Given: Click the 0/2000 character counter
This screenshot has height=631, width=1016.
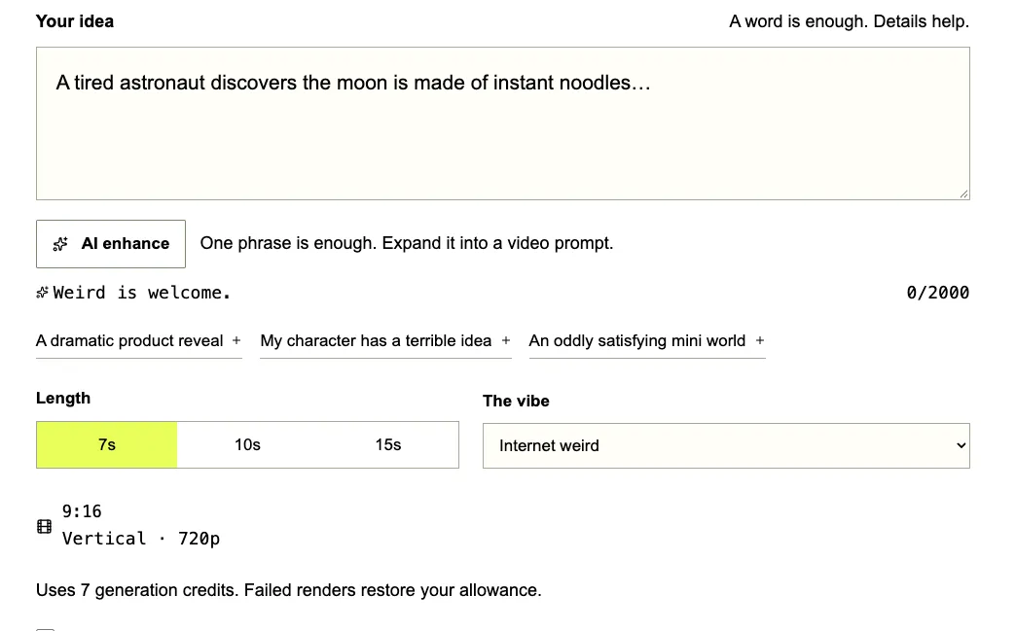Looking at the screenshot, I should point(937,294).
